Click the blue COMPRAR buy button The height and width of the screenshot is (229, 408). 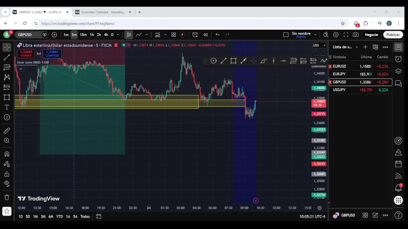point(52,54)
